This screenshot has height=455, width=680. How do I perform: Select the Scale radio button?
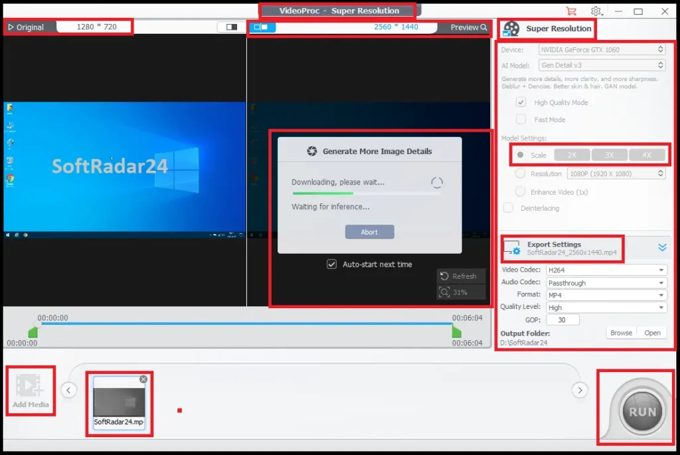(x=521, y=155)
